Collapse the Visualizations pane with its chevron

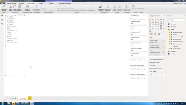pos(164,16)
